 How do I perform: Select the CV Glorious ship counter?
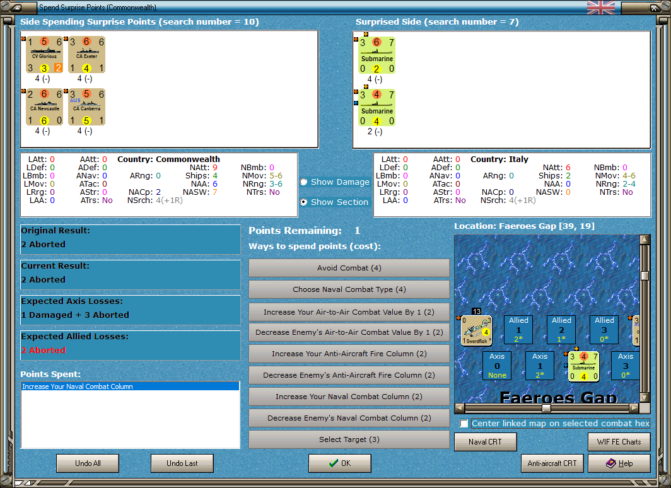[45, 55]
